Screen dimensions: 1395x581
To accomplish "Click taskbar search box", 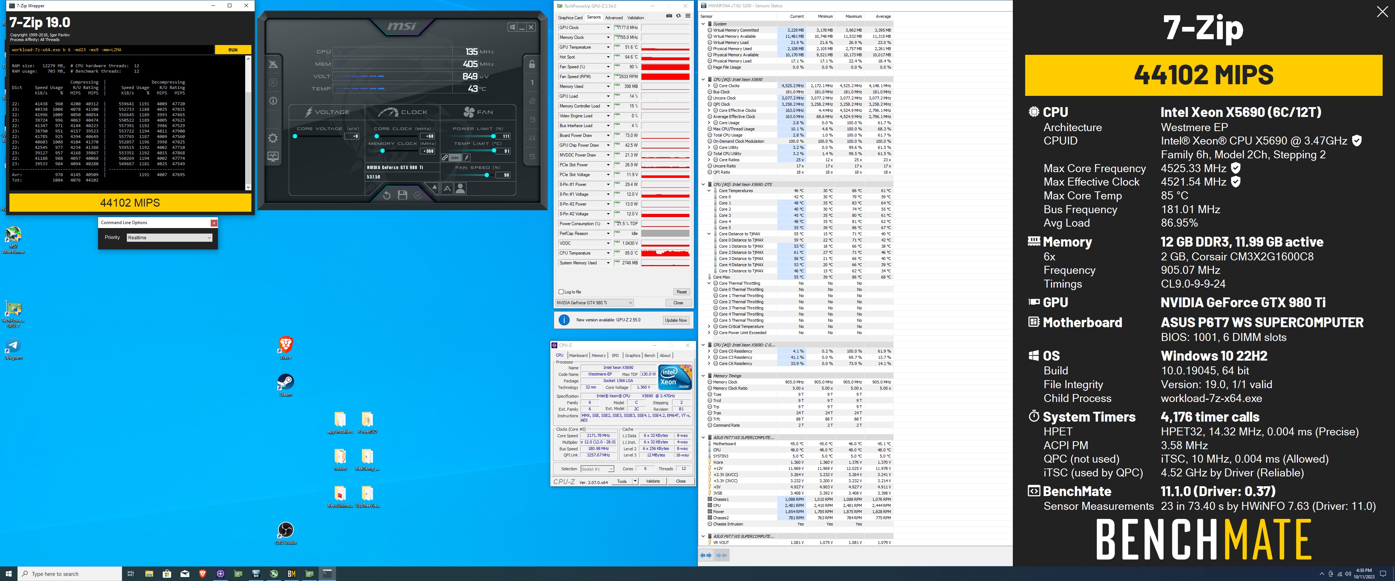I will 70,573.
